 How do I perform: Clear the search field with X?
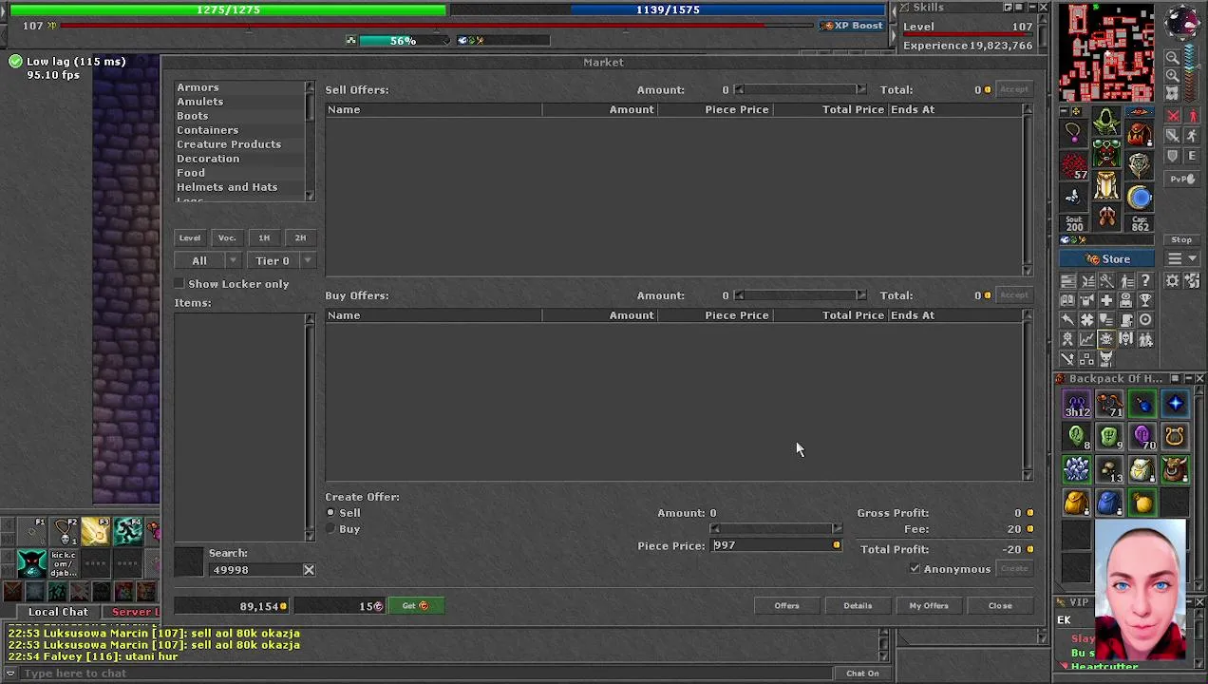pyautogui.click(x=309, y=570)
